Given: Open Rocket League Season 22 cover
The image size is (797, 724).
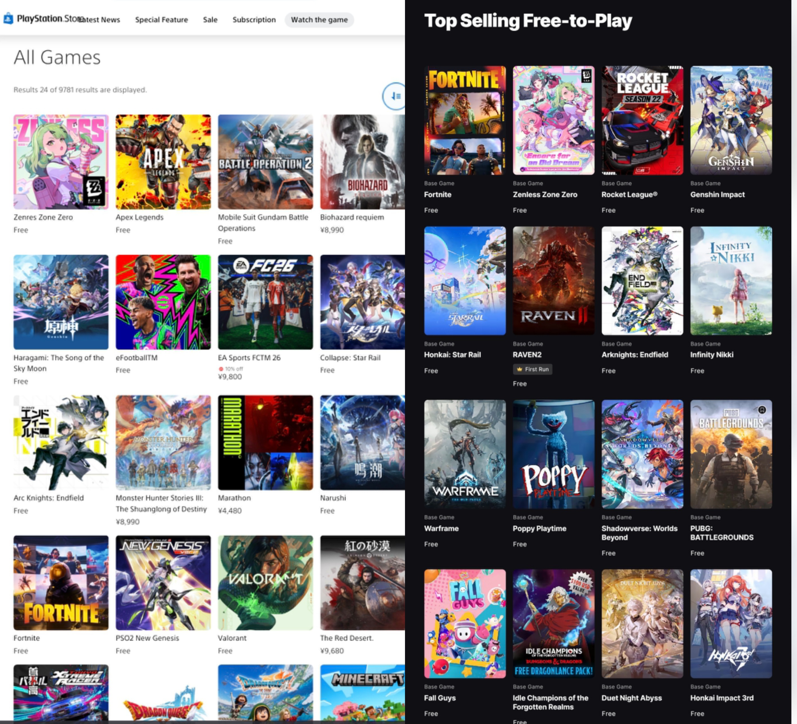Looking at the screenshot, I should point(642,120).
